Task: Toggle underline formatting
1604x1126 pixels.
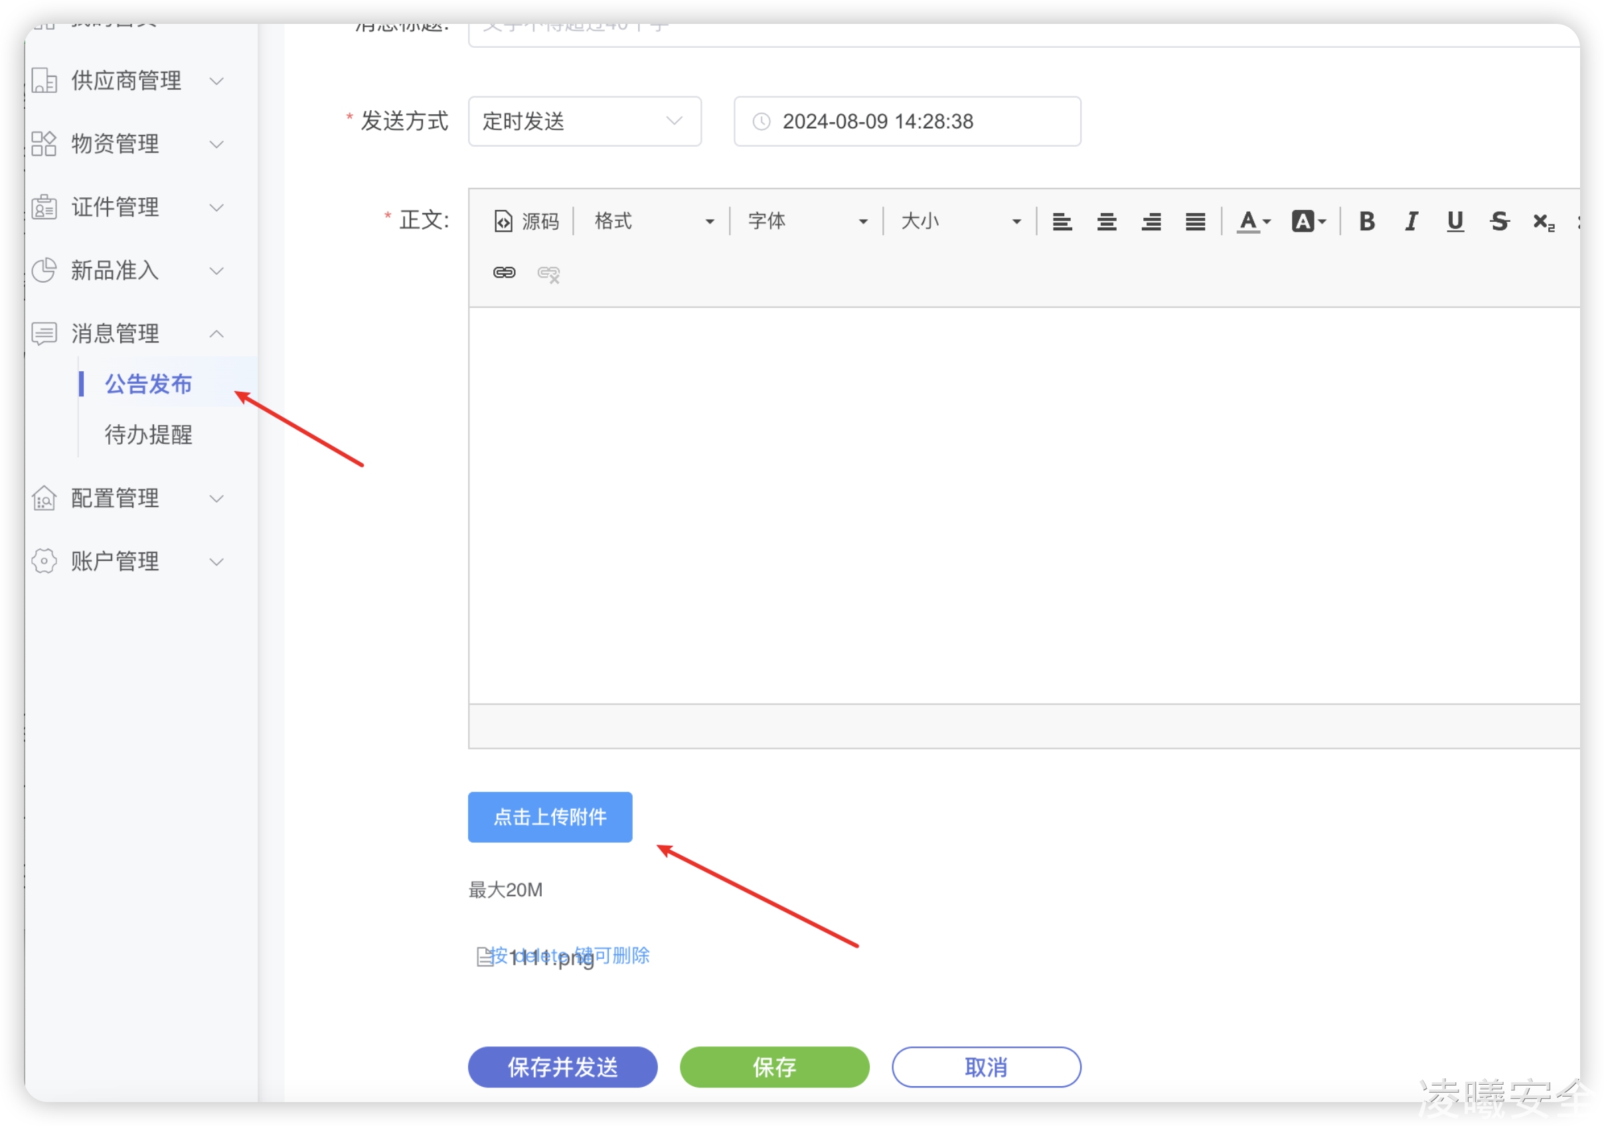Action: [x=1455, y=222]
